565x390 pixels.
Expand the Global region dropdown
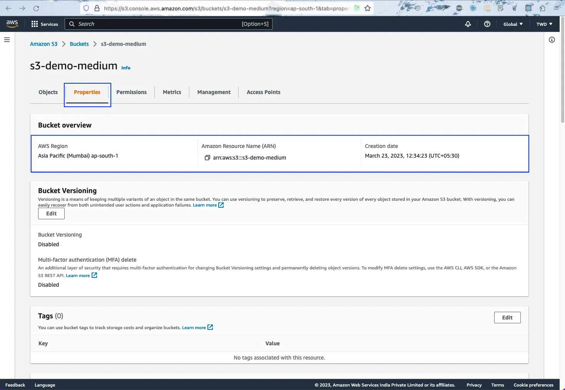513,24
